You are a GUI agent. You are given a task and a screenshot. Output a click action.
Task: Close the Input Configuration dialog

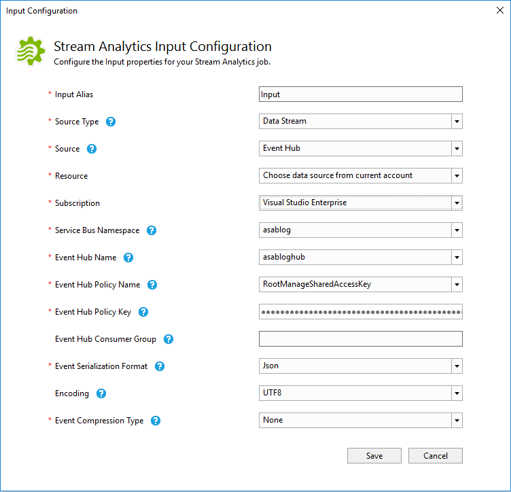point(500,10)
